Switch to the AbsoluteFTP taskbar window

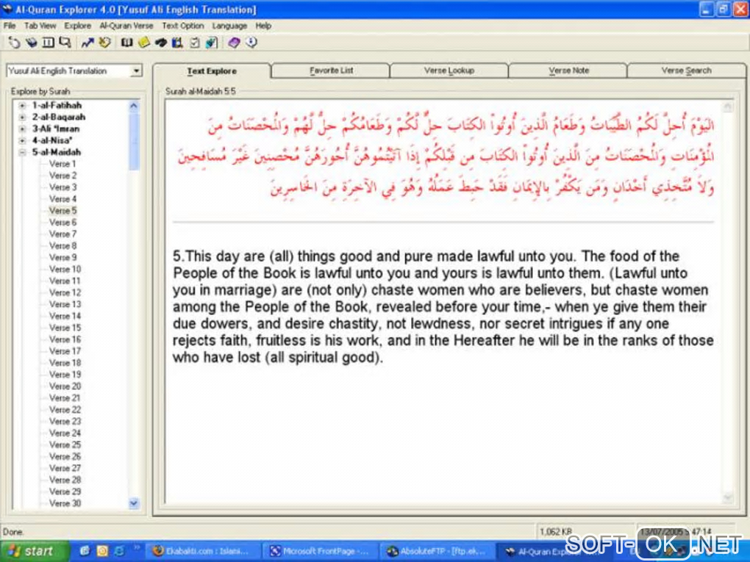(438, 551)
